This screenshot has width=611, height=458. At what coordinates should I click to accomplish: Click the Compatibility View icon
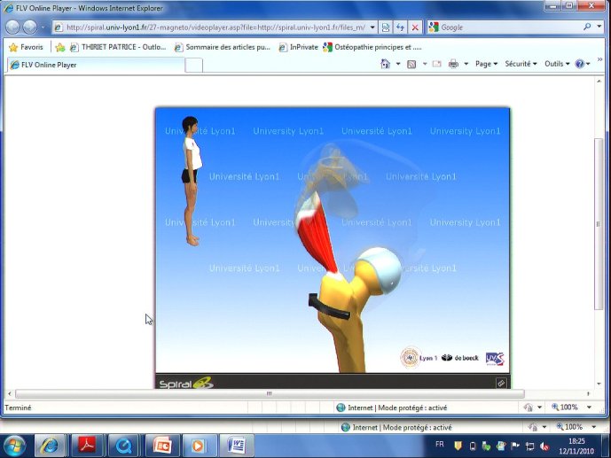[386, 27]
